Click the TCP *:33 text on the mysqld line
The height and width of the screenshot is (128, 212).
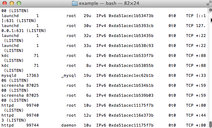[x=196, y=75]
